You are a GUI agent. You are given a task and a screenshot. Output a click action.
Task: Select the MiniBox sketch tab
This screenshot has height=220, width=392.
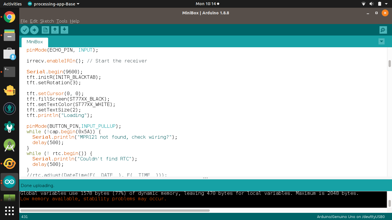pyautogui.click(x=35, y=42)
